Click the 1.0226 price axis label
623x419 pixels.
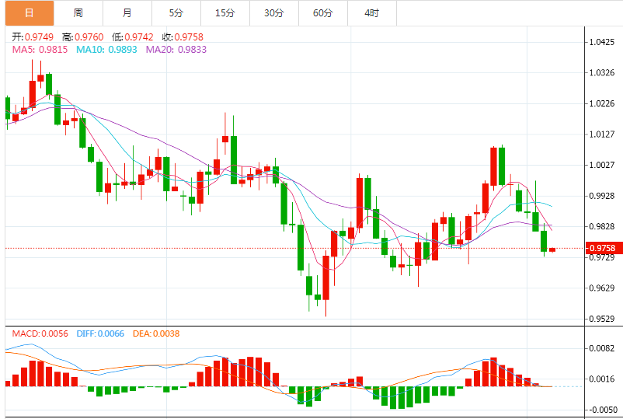[x=602, y=103]
